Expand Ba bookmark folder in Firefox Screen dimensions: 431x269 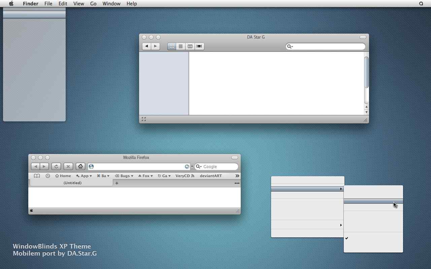pos(103,176)
